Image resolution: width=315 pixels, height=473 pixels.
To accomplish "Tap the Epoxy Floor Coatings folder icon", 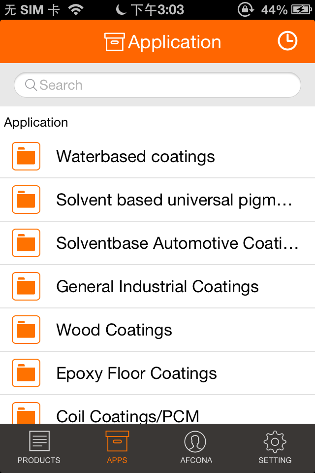I will tap(26, 373).
